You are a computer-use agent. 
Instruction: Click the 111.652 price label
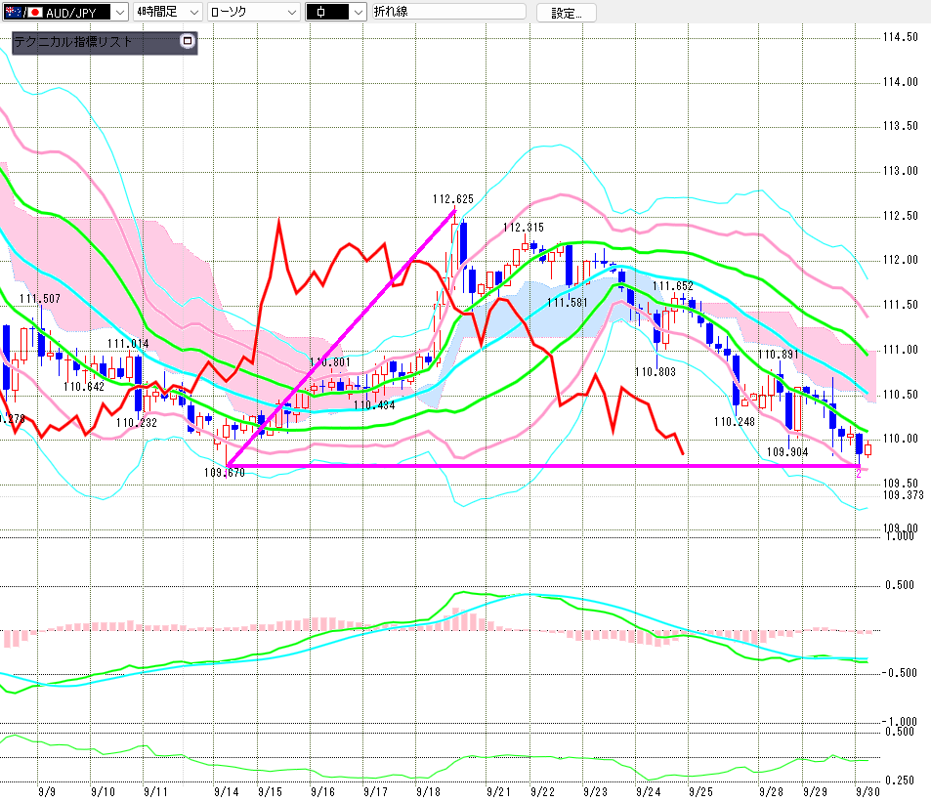click(x=673, y=285)
